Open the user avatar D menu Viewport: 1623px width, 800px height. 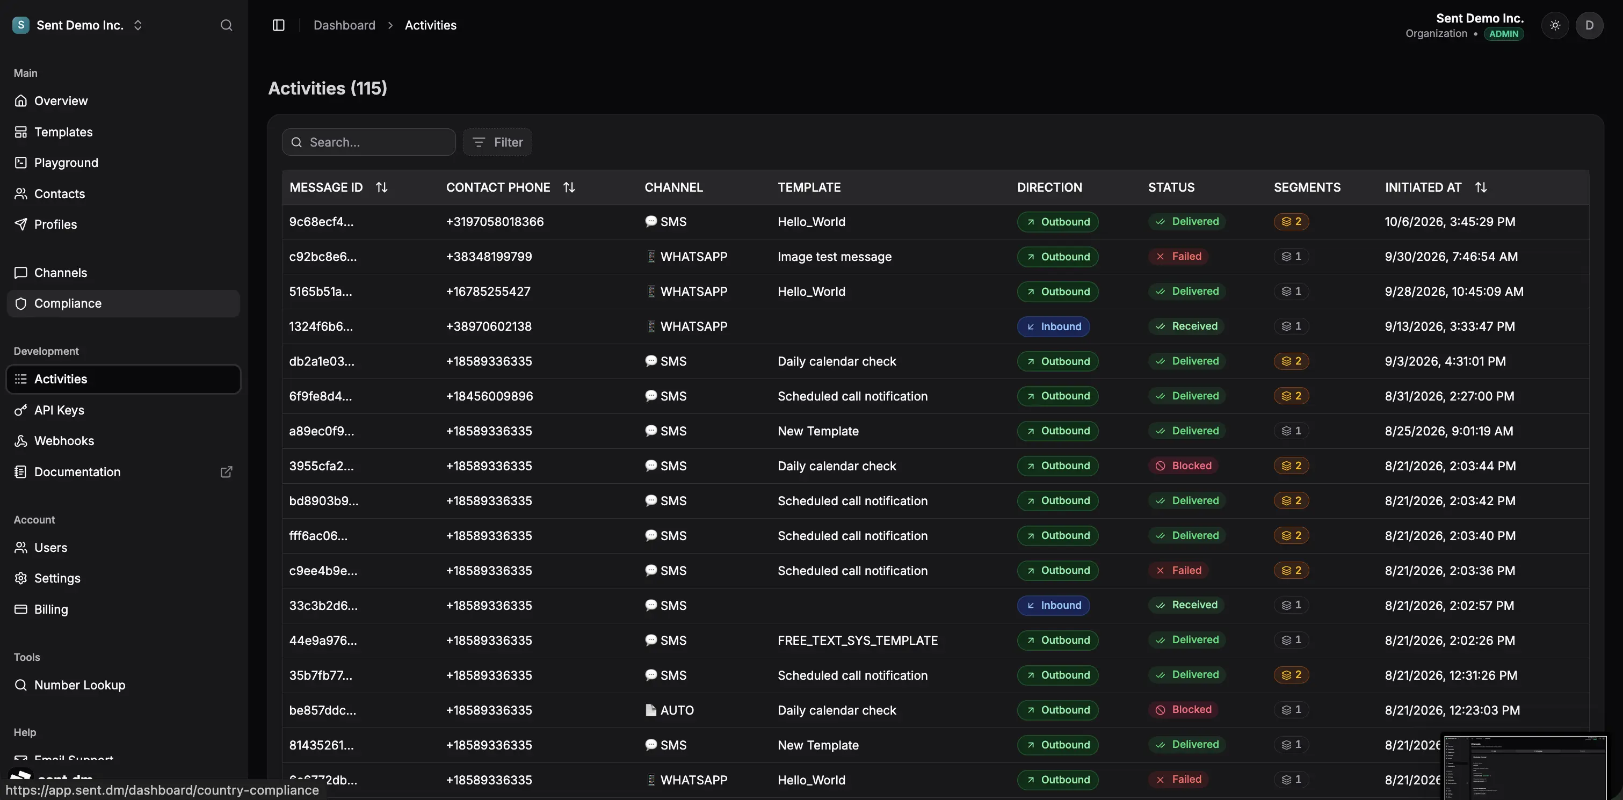1589,25
